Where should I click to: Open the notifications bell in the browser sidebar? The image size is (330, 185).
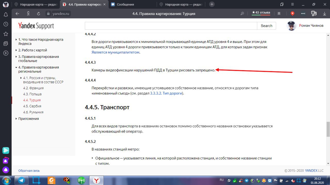click(x=6, y=15)
